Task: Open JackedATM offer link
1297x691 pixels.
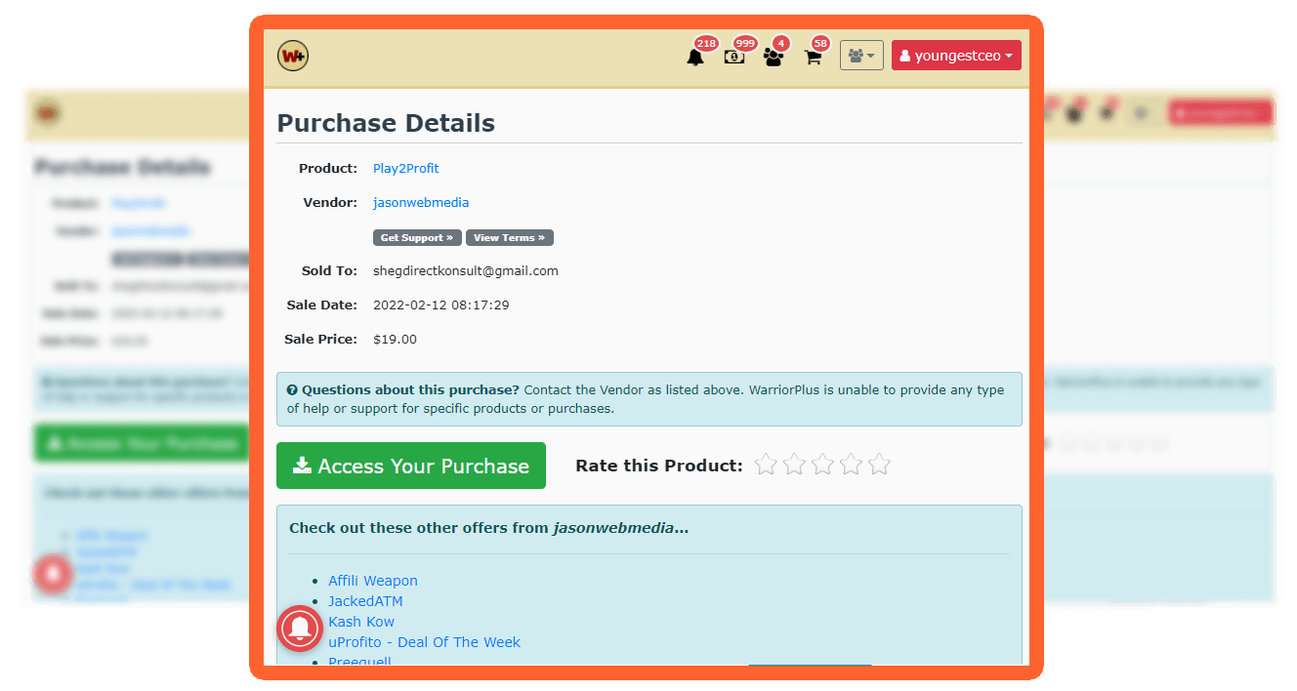Action: pyautogui.click(x=365, y=601)
